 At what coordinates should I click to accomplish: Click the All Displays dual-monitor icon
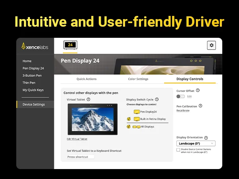136,127
